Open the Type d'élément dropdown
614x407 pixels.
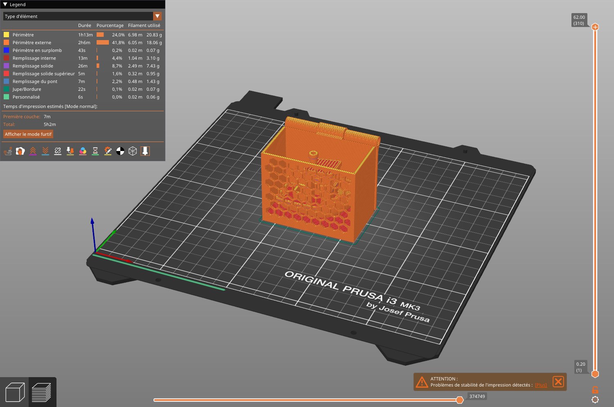click(x=83, y=16)
